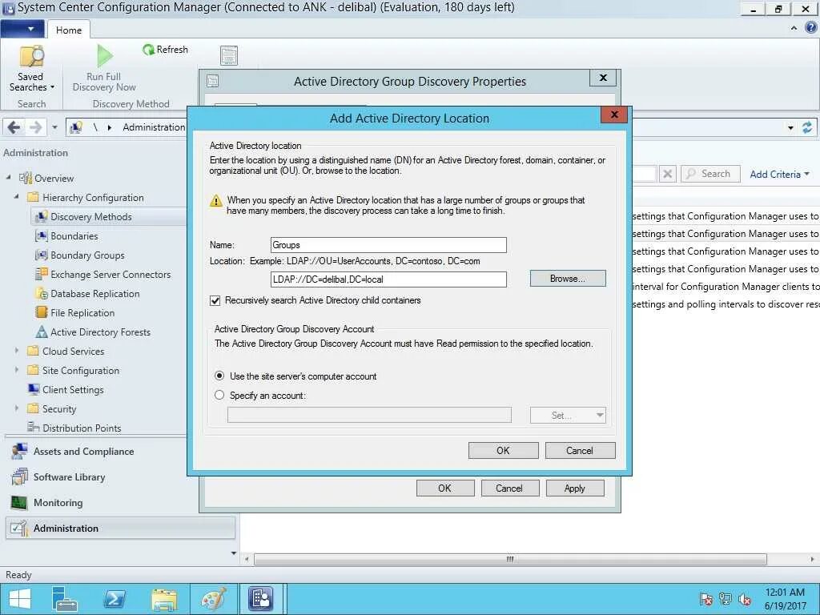Click Apply in Group Discovery Properties
Screen dimensions: 820x615
click(575, 488)
